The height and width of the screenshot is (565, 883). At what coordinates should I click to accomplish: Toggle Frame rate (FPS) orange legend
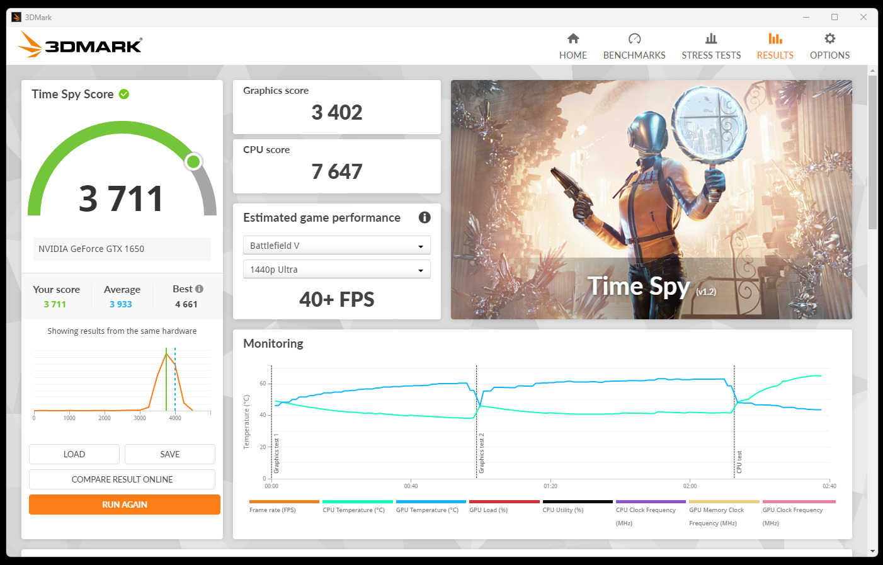[x=284, y=506]
